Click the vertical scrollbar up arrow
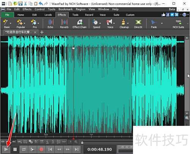The width and height of the screenshot is (190, 154). pyautogui.click(x=187, y=38)
